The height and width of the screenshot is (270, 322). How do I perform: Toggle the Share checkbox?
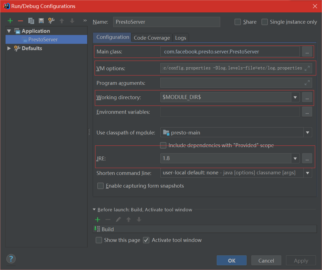[238, 22]
